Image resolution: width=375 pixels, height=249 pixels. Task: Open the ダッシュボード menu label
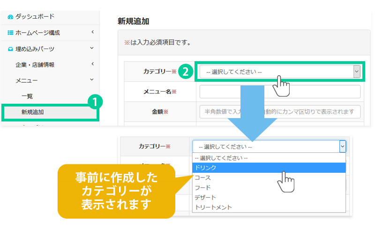(x=35, y=17)
